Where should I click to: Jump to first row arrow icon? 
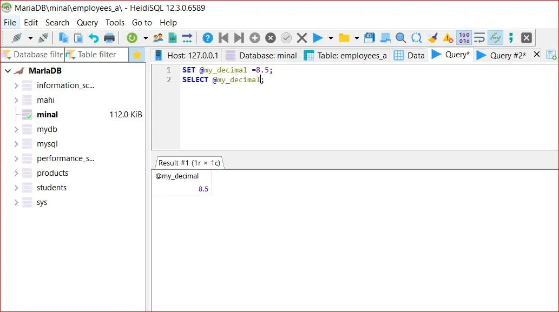click(223, 38)
